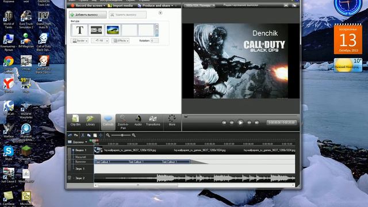Click the Audio 2 waveform clip
The image size is (368, 207).
194,178
